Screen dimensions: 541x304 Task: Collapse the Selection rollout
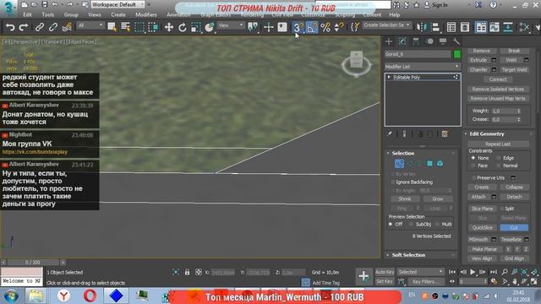click(x=403, y=153)
